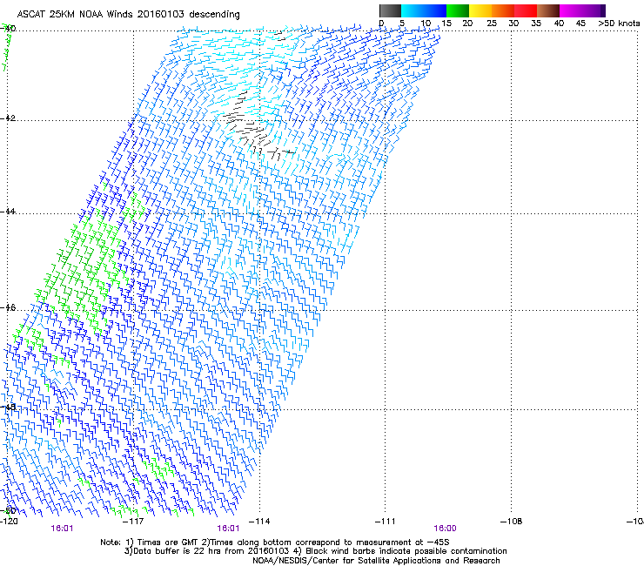Select the green 15-20 knots legend color
The image size is (644, 566).
point(458,10)
